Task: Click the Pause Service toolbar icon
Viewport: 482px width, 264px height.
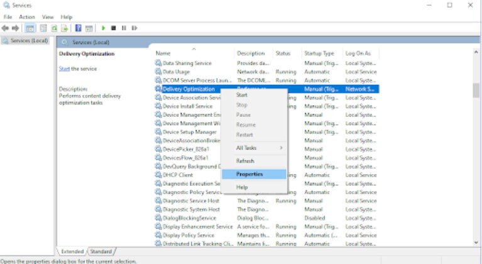Action: click(x=124, y=28)
